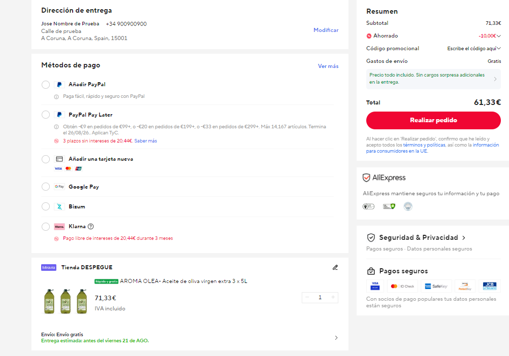Open shipping options arrow for Envío gratis

coord(336,338)
